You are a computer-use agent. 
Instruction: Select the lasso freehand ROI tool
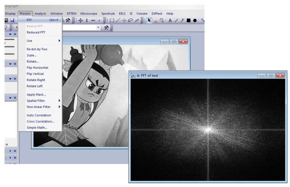(130, 21)
